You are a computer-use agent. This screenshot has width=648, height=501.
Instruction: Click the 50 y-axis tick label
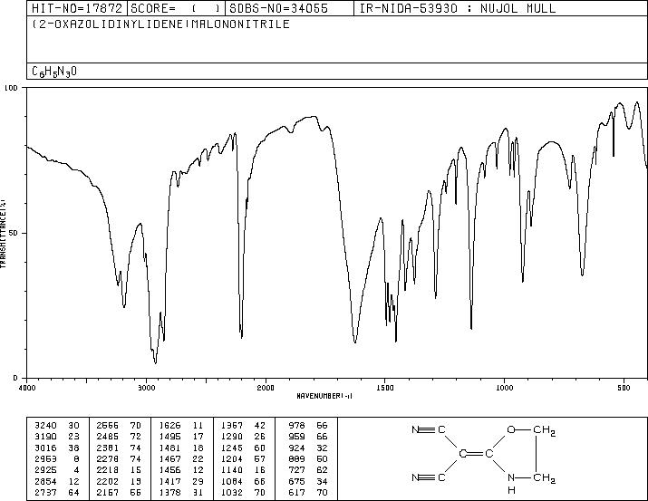(13, 233)
